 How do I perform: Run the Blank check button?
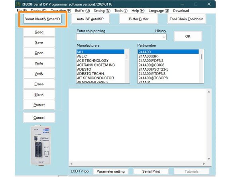[x=39, y=94]
